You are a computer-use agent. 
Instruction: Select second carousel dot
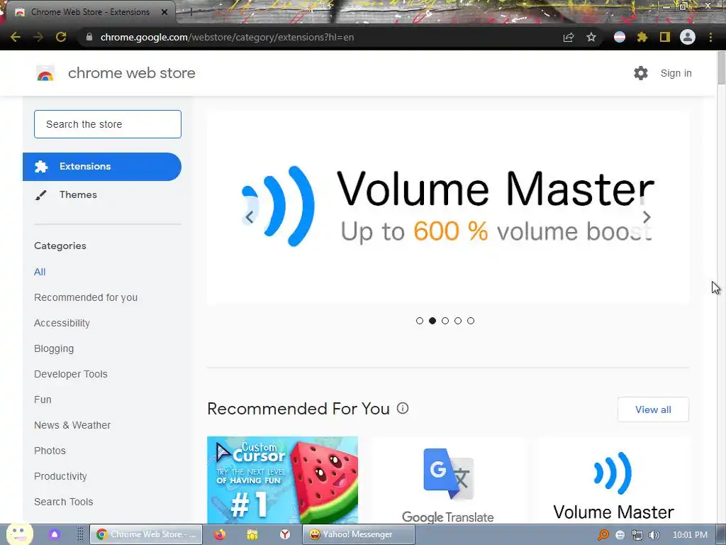432,321
